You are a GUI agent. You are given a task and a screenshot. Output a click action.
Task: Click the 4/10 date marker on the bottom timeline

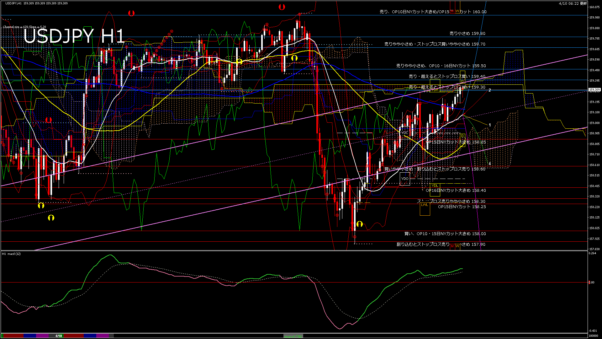click(59, 336)
